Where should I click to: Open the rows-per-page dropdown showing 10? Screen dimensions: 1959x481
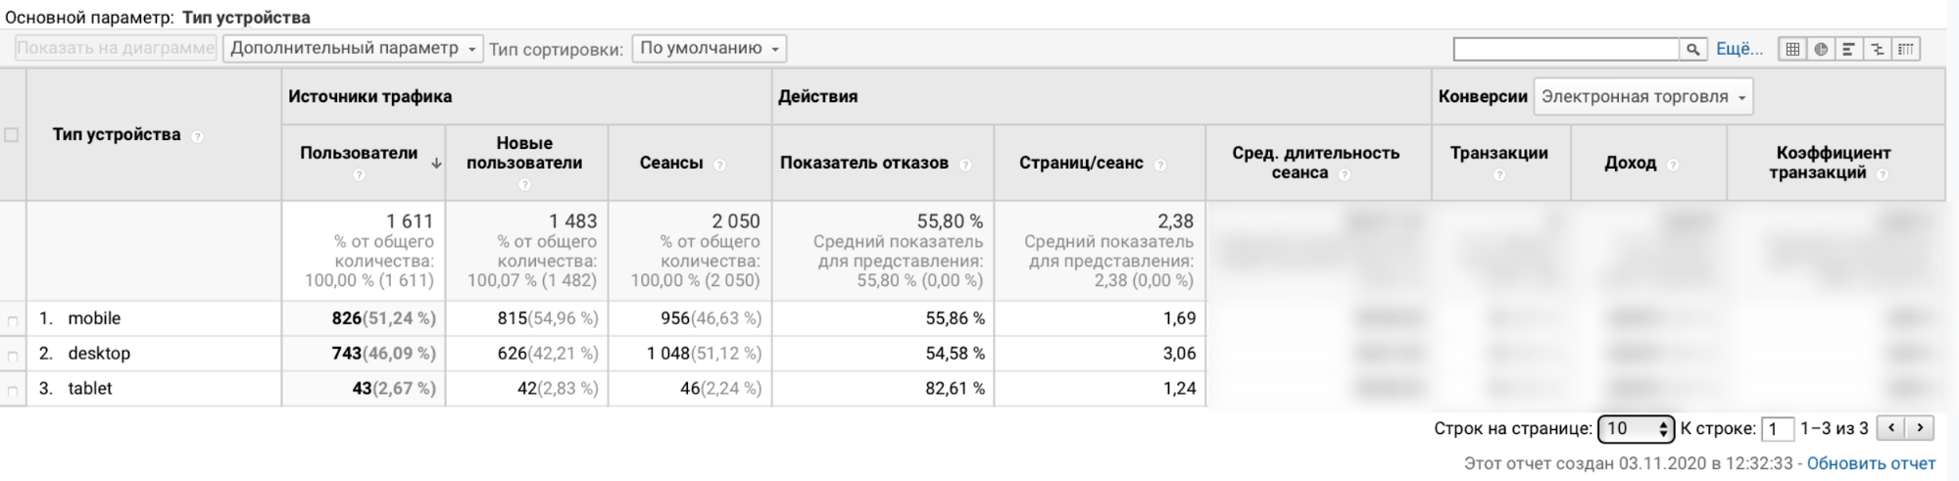[x=1636, y=429]
